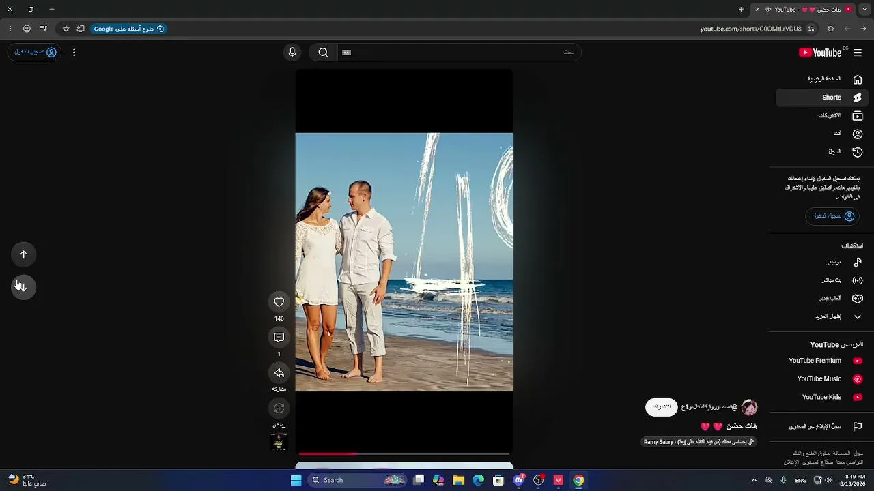Click top-left sign-in button (تسجيل الدخول)
This screenshot has height=491, width=874.
tap(34, 52)
